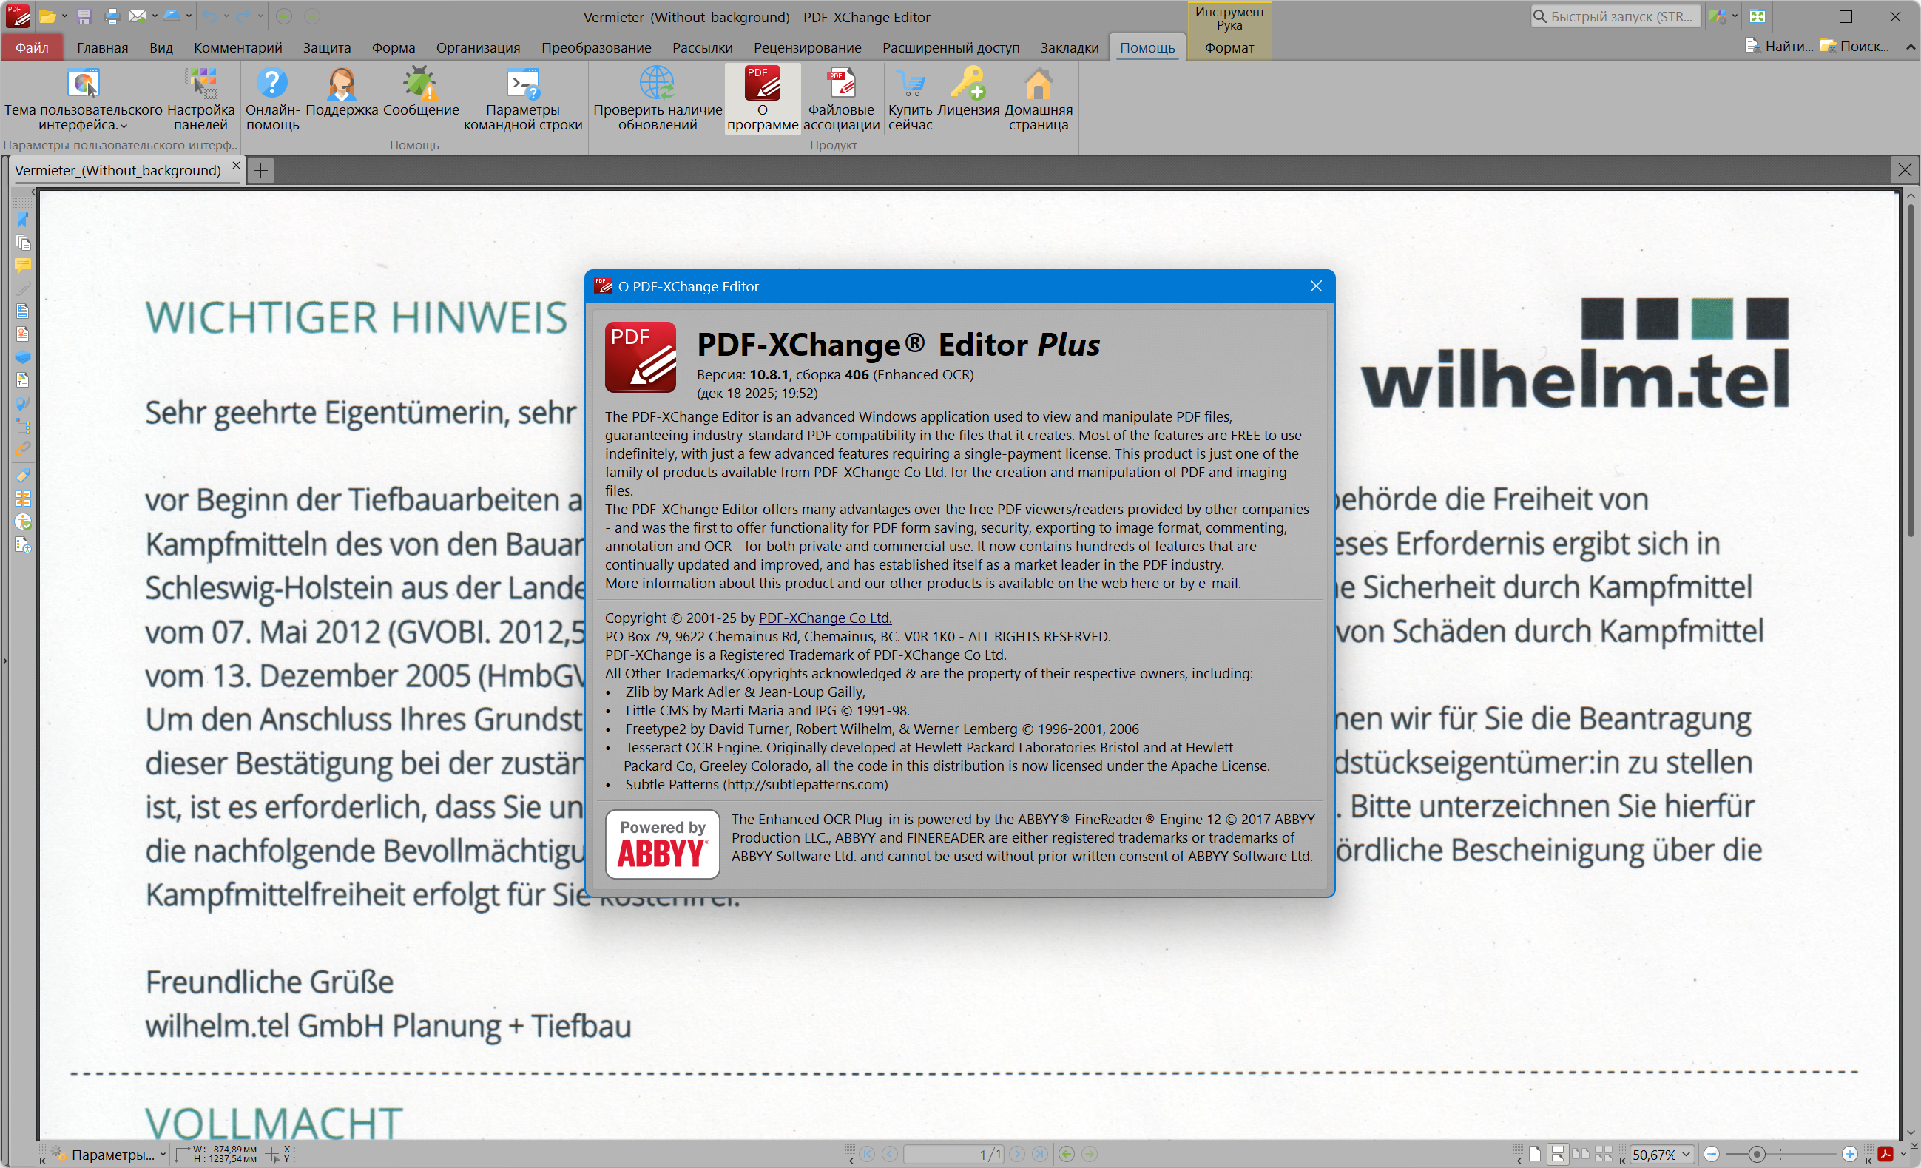This screenshot has width=1921, height=1168.
Task: Click the Command Line Options icon
Action: (x=522, y=84)
